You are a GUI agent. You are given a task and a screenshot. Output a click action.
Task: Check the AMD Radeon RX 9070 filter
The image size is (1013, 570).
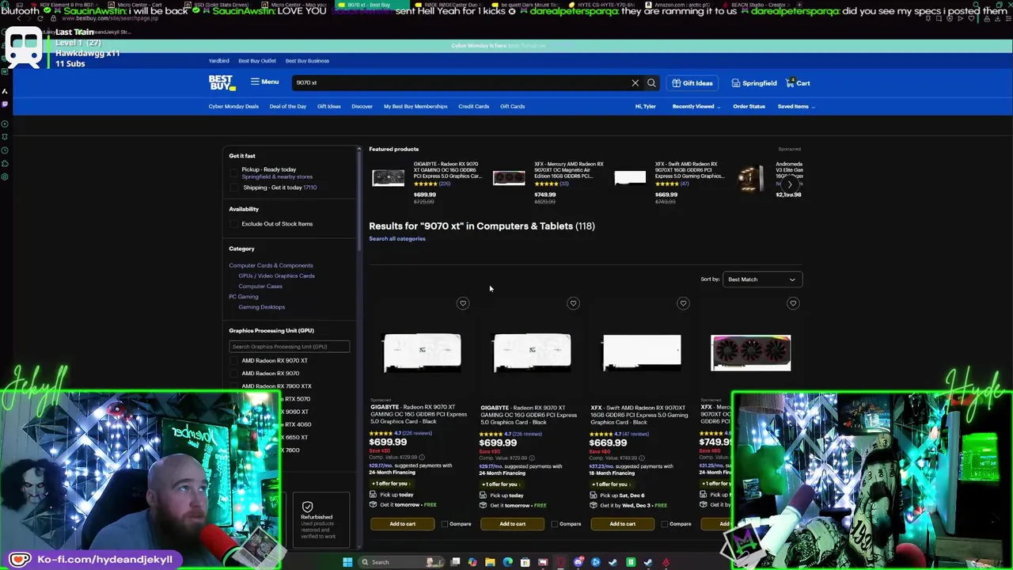pyautogui.click(x=234, y=373)
